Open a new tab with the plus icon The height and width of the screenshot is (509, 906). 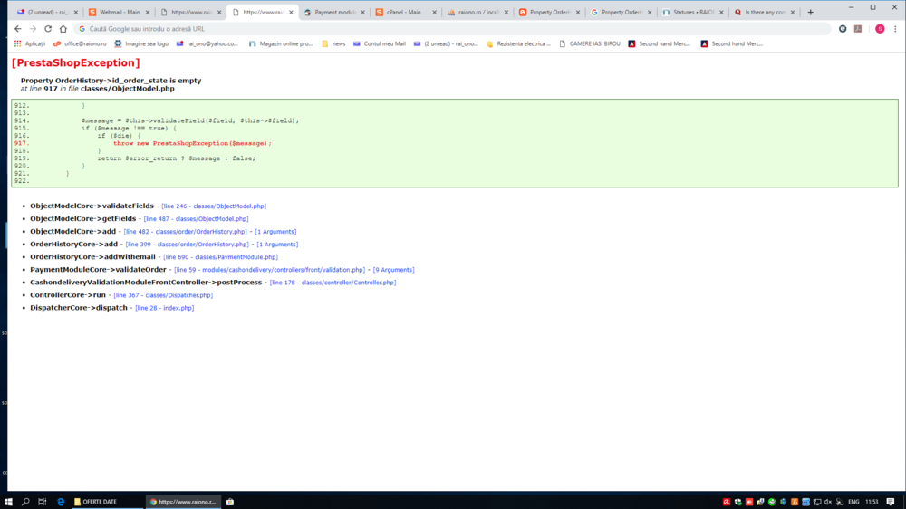click(x=810, y=12)
